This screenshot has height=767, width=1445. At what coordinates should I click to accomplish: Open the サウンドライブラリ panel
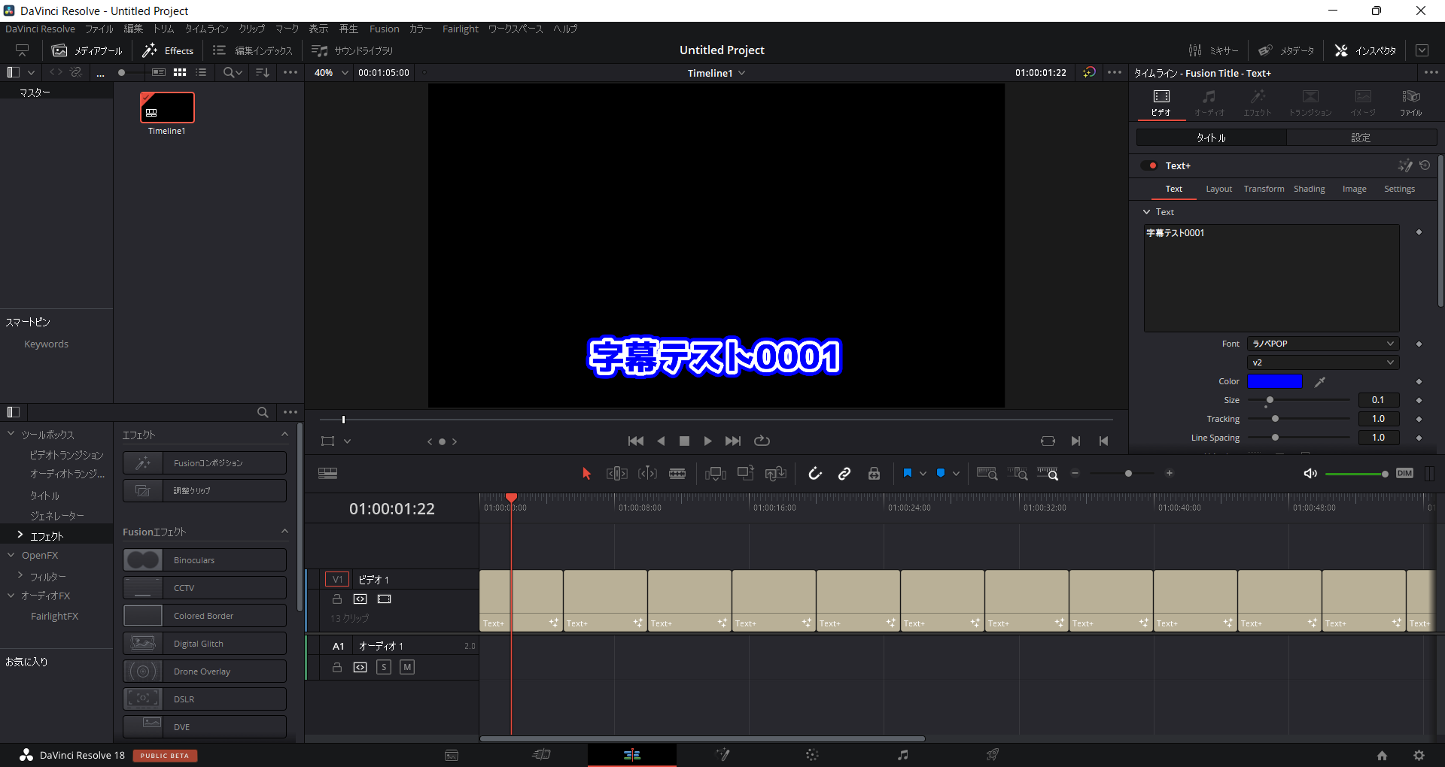[353, 51]
